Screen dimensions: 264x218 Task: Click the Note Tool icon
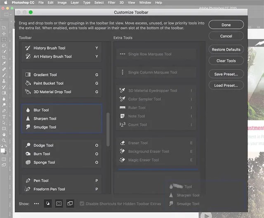[123, 116]
